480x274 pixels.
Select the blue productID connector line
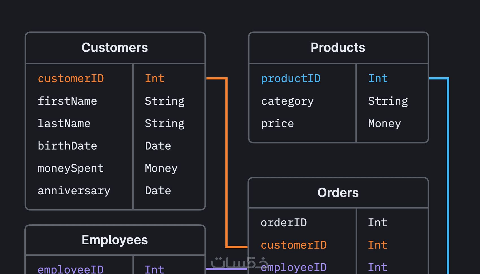click(x=448, y=169)
